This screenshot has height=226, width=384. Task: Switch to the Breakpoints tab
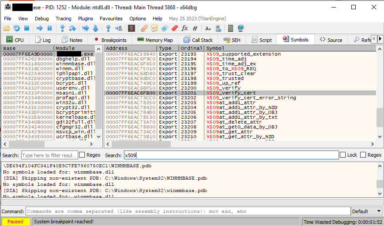coord(110,40)
